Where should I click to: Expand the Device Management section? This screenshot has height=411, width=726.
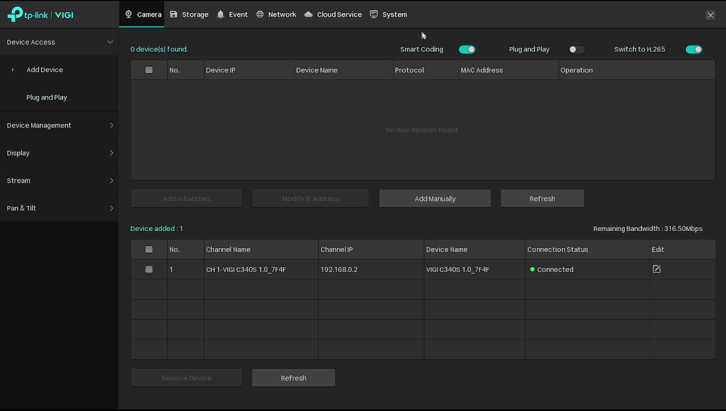tap(59, 125)
